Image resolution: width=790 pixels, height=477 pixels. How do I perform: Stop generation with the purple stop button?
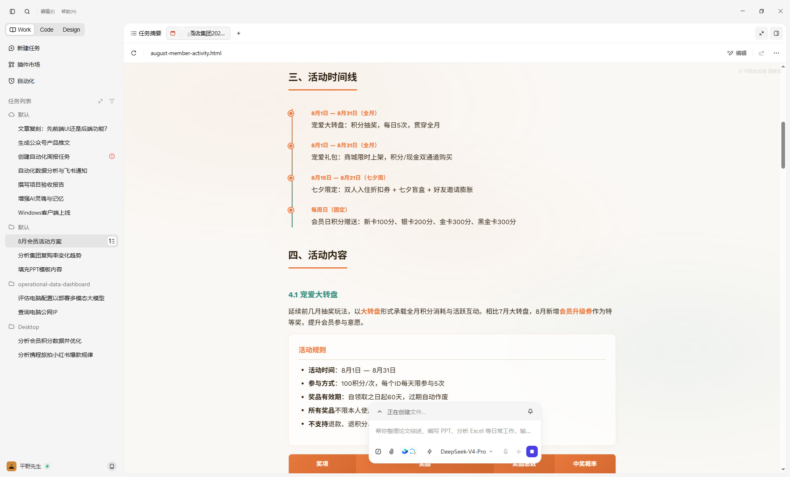[532, 452]
